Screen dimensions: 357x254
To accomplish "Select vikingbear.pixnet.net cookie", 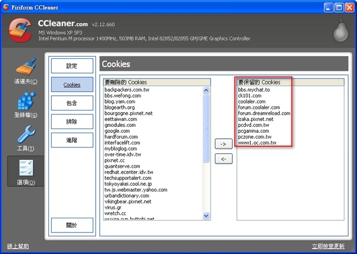I will pos(128,202).
